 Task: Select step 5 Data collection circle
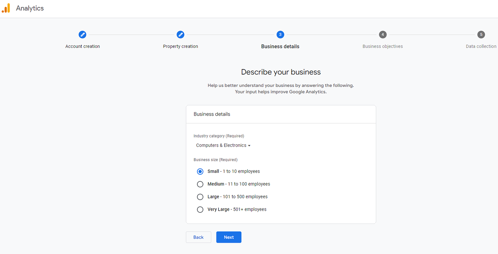pyautogui.click(x=481, y=35)
